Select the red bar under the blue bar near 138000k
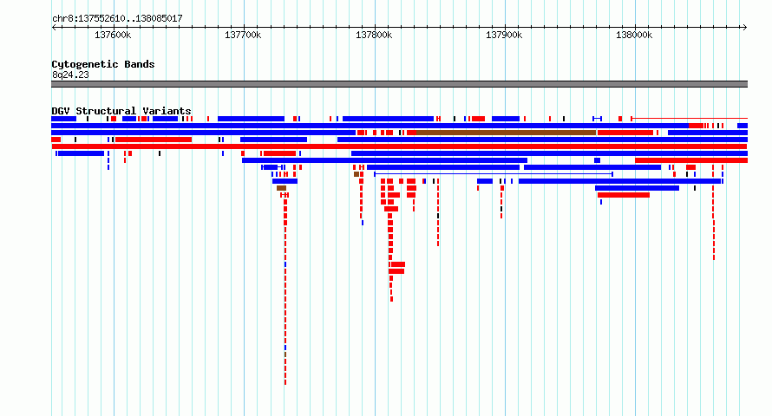This screenshot has width=772, height=416. pos(624,195)
